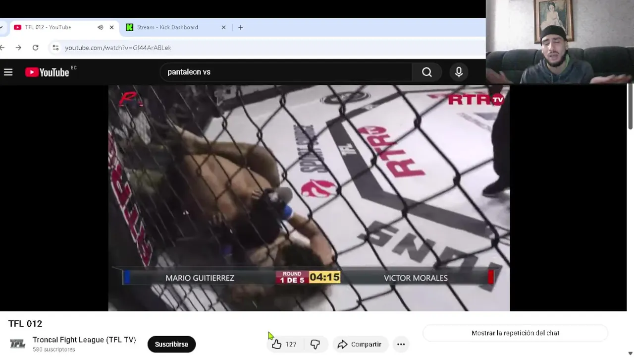This screenshot has width=634, height=357.
Task: View site information icon in address bar
Action: [55, 48]
